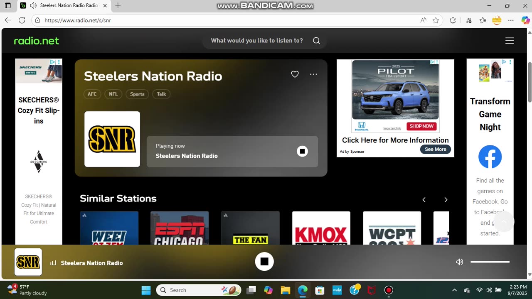Click the SNR station logo image
The height and width of the screenshot is (299, 532).
tap(112, 139)
